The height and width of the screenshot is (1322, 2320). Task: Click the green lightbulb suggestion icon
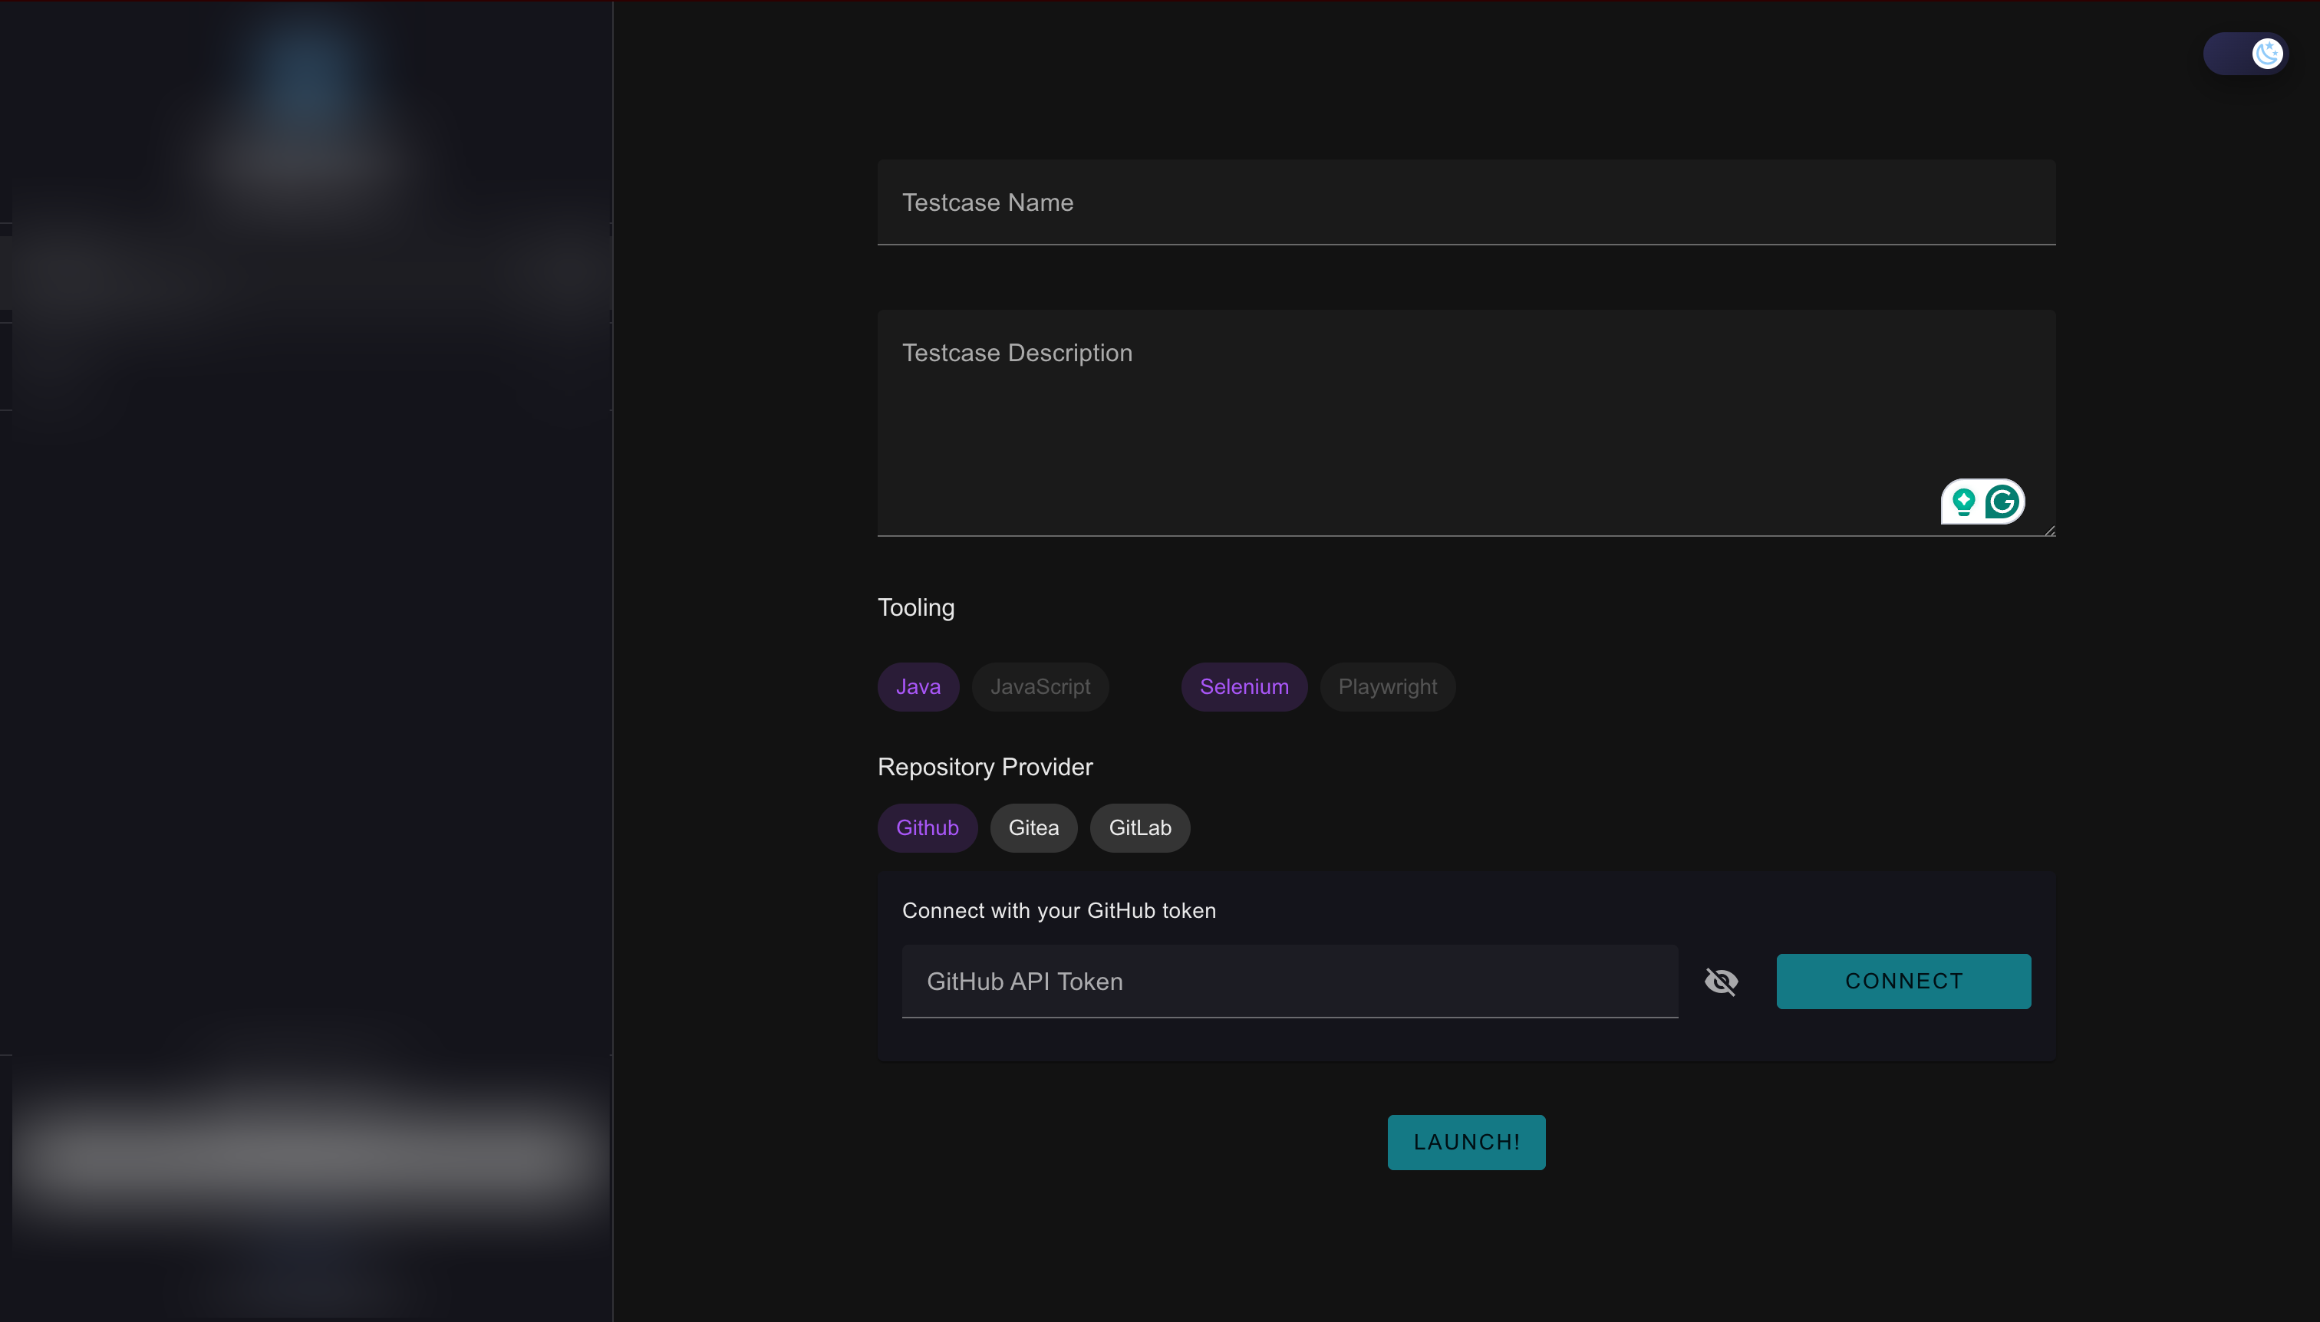1963,502
